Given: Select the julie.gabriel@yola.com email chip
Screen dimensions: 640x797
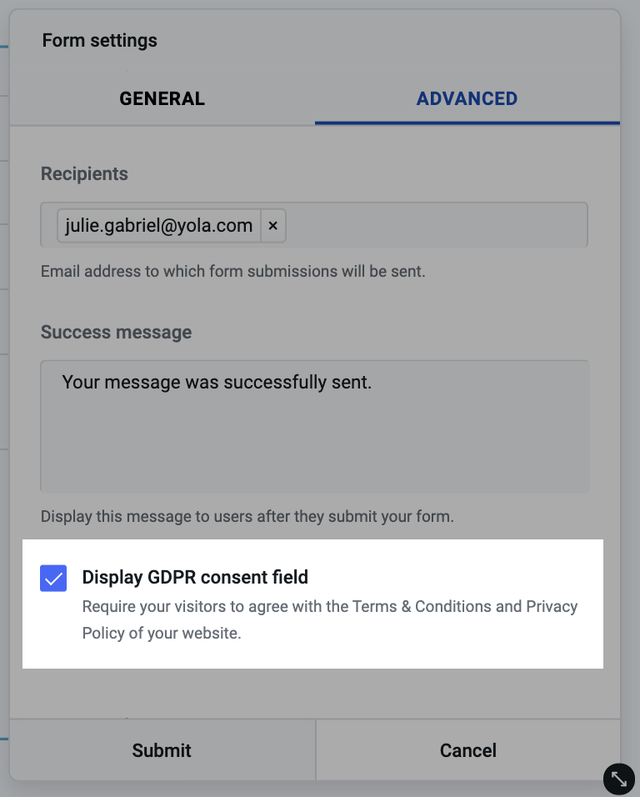Looking at the screenshot, I should 159,226.
